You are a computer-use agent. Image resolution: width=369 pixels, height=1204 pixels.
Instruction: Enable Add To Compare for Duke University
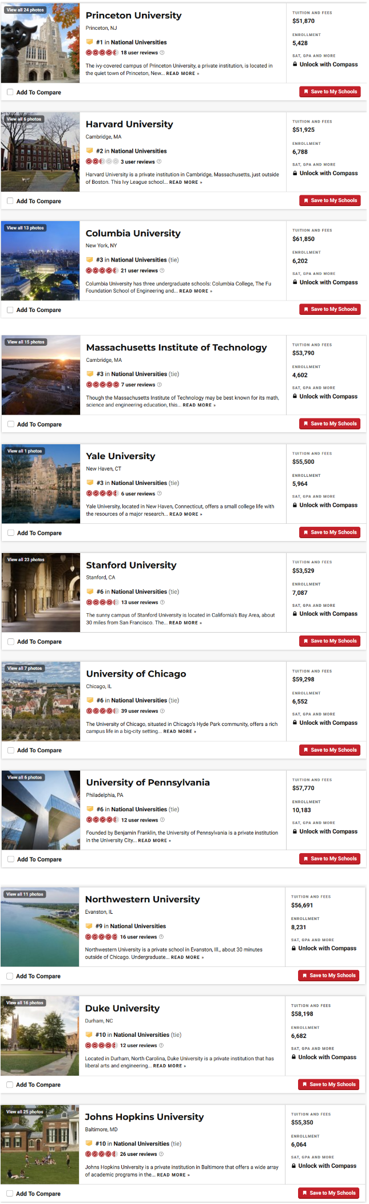click(10, 1085)
